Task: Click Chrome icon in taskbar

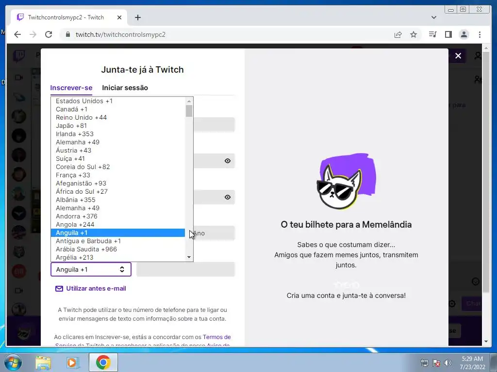Action: click(103, 362)
